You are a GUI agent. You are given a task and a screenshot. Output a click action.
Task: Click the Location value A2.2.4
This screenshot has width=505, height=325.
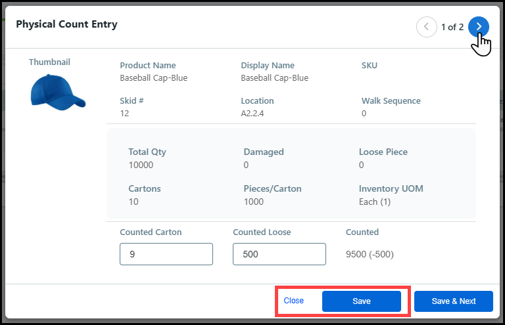tap(253, 113)
